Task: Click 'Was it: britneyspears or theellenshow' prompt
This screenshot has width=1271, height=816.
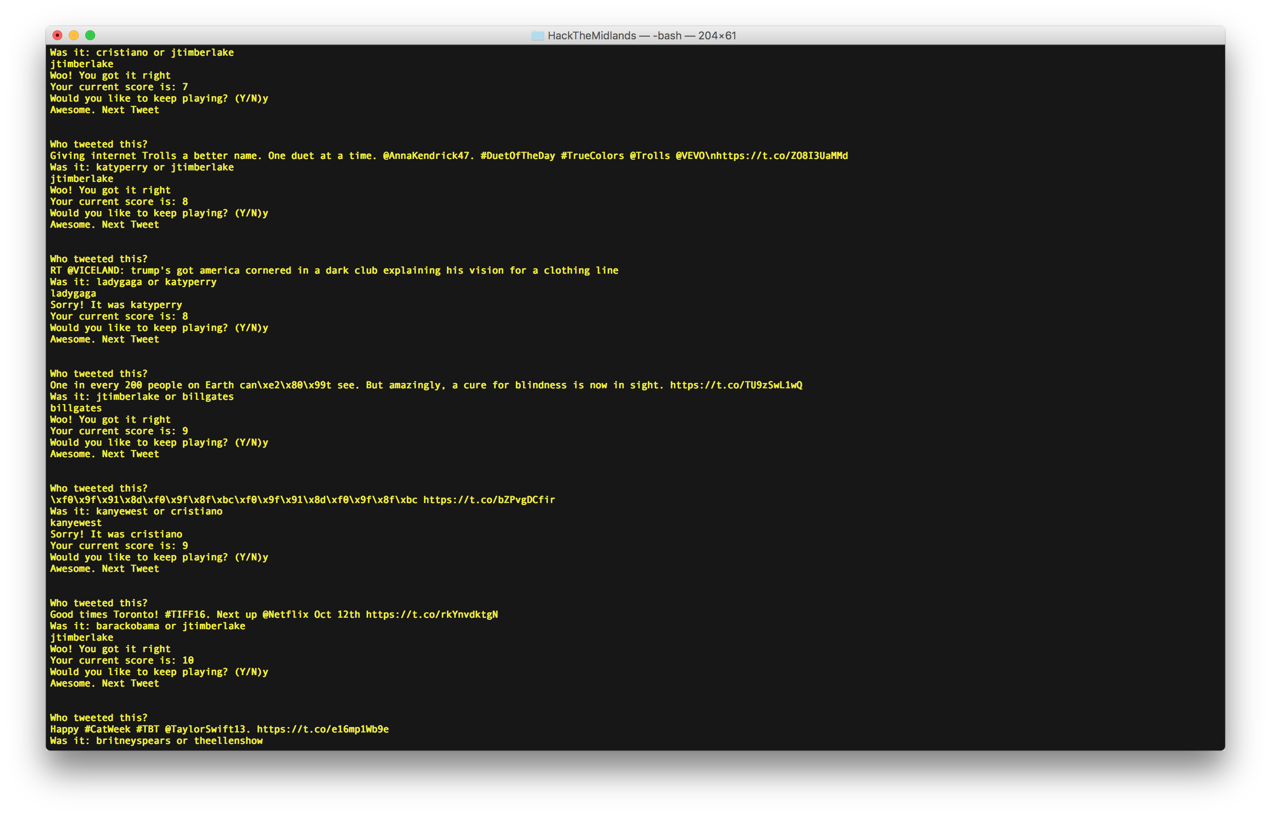Action: pos(157,741)
